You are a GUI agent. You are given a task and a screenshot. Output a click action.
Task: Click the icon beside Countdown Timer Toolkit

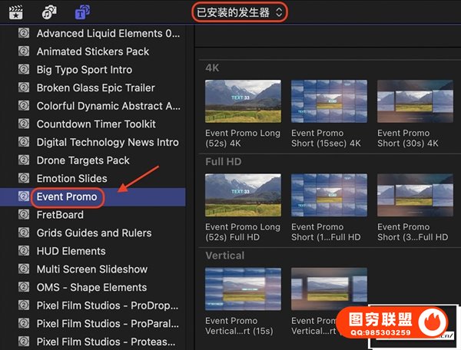(x=24, y=124)
